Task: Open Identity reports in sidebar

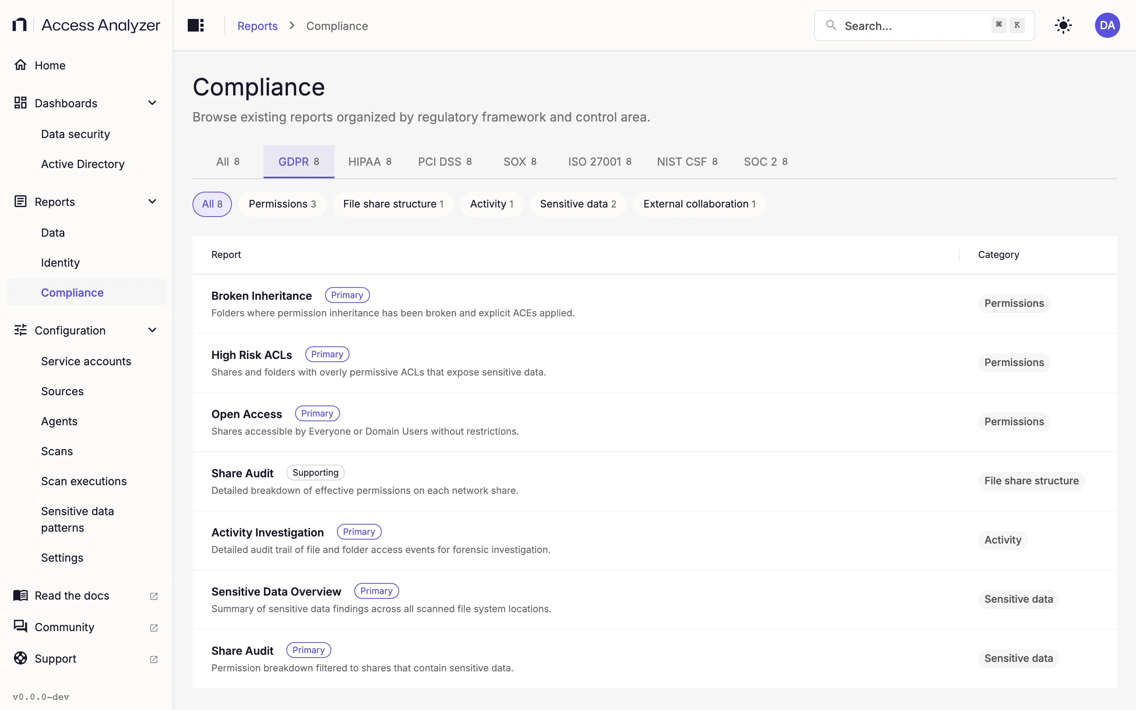Action: click(86, 262)
